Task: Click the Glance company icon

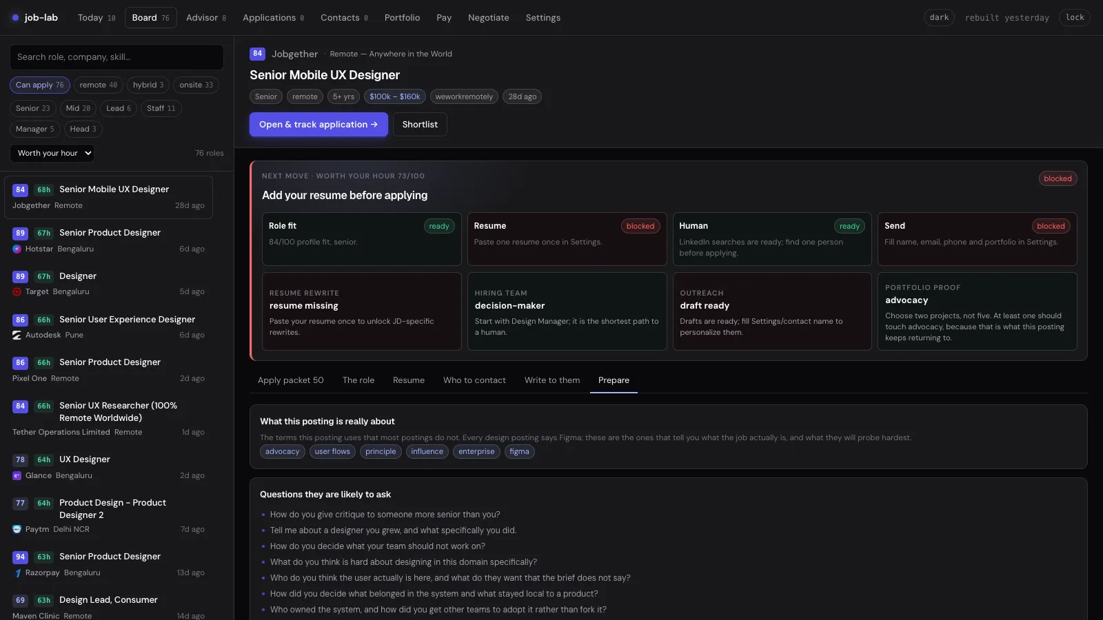Action: (17, 476)
